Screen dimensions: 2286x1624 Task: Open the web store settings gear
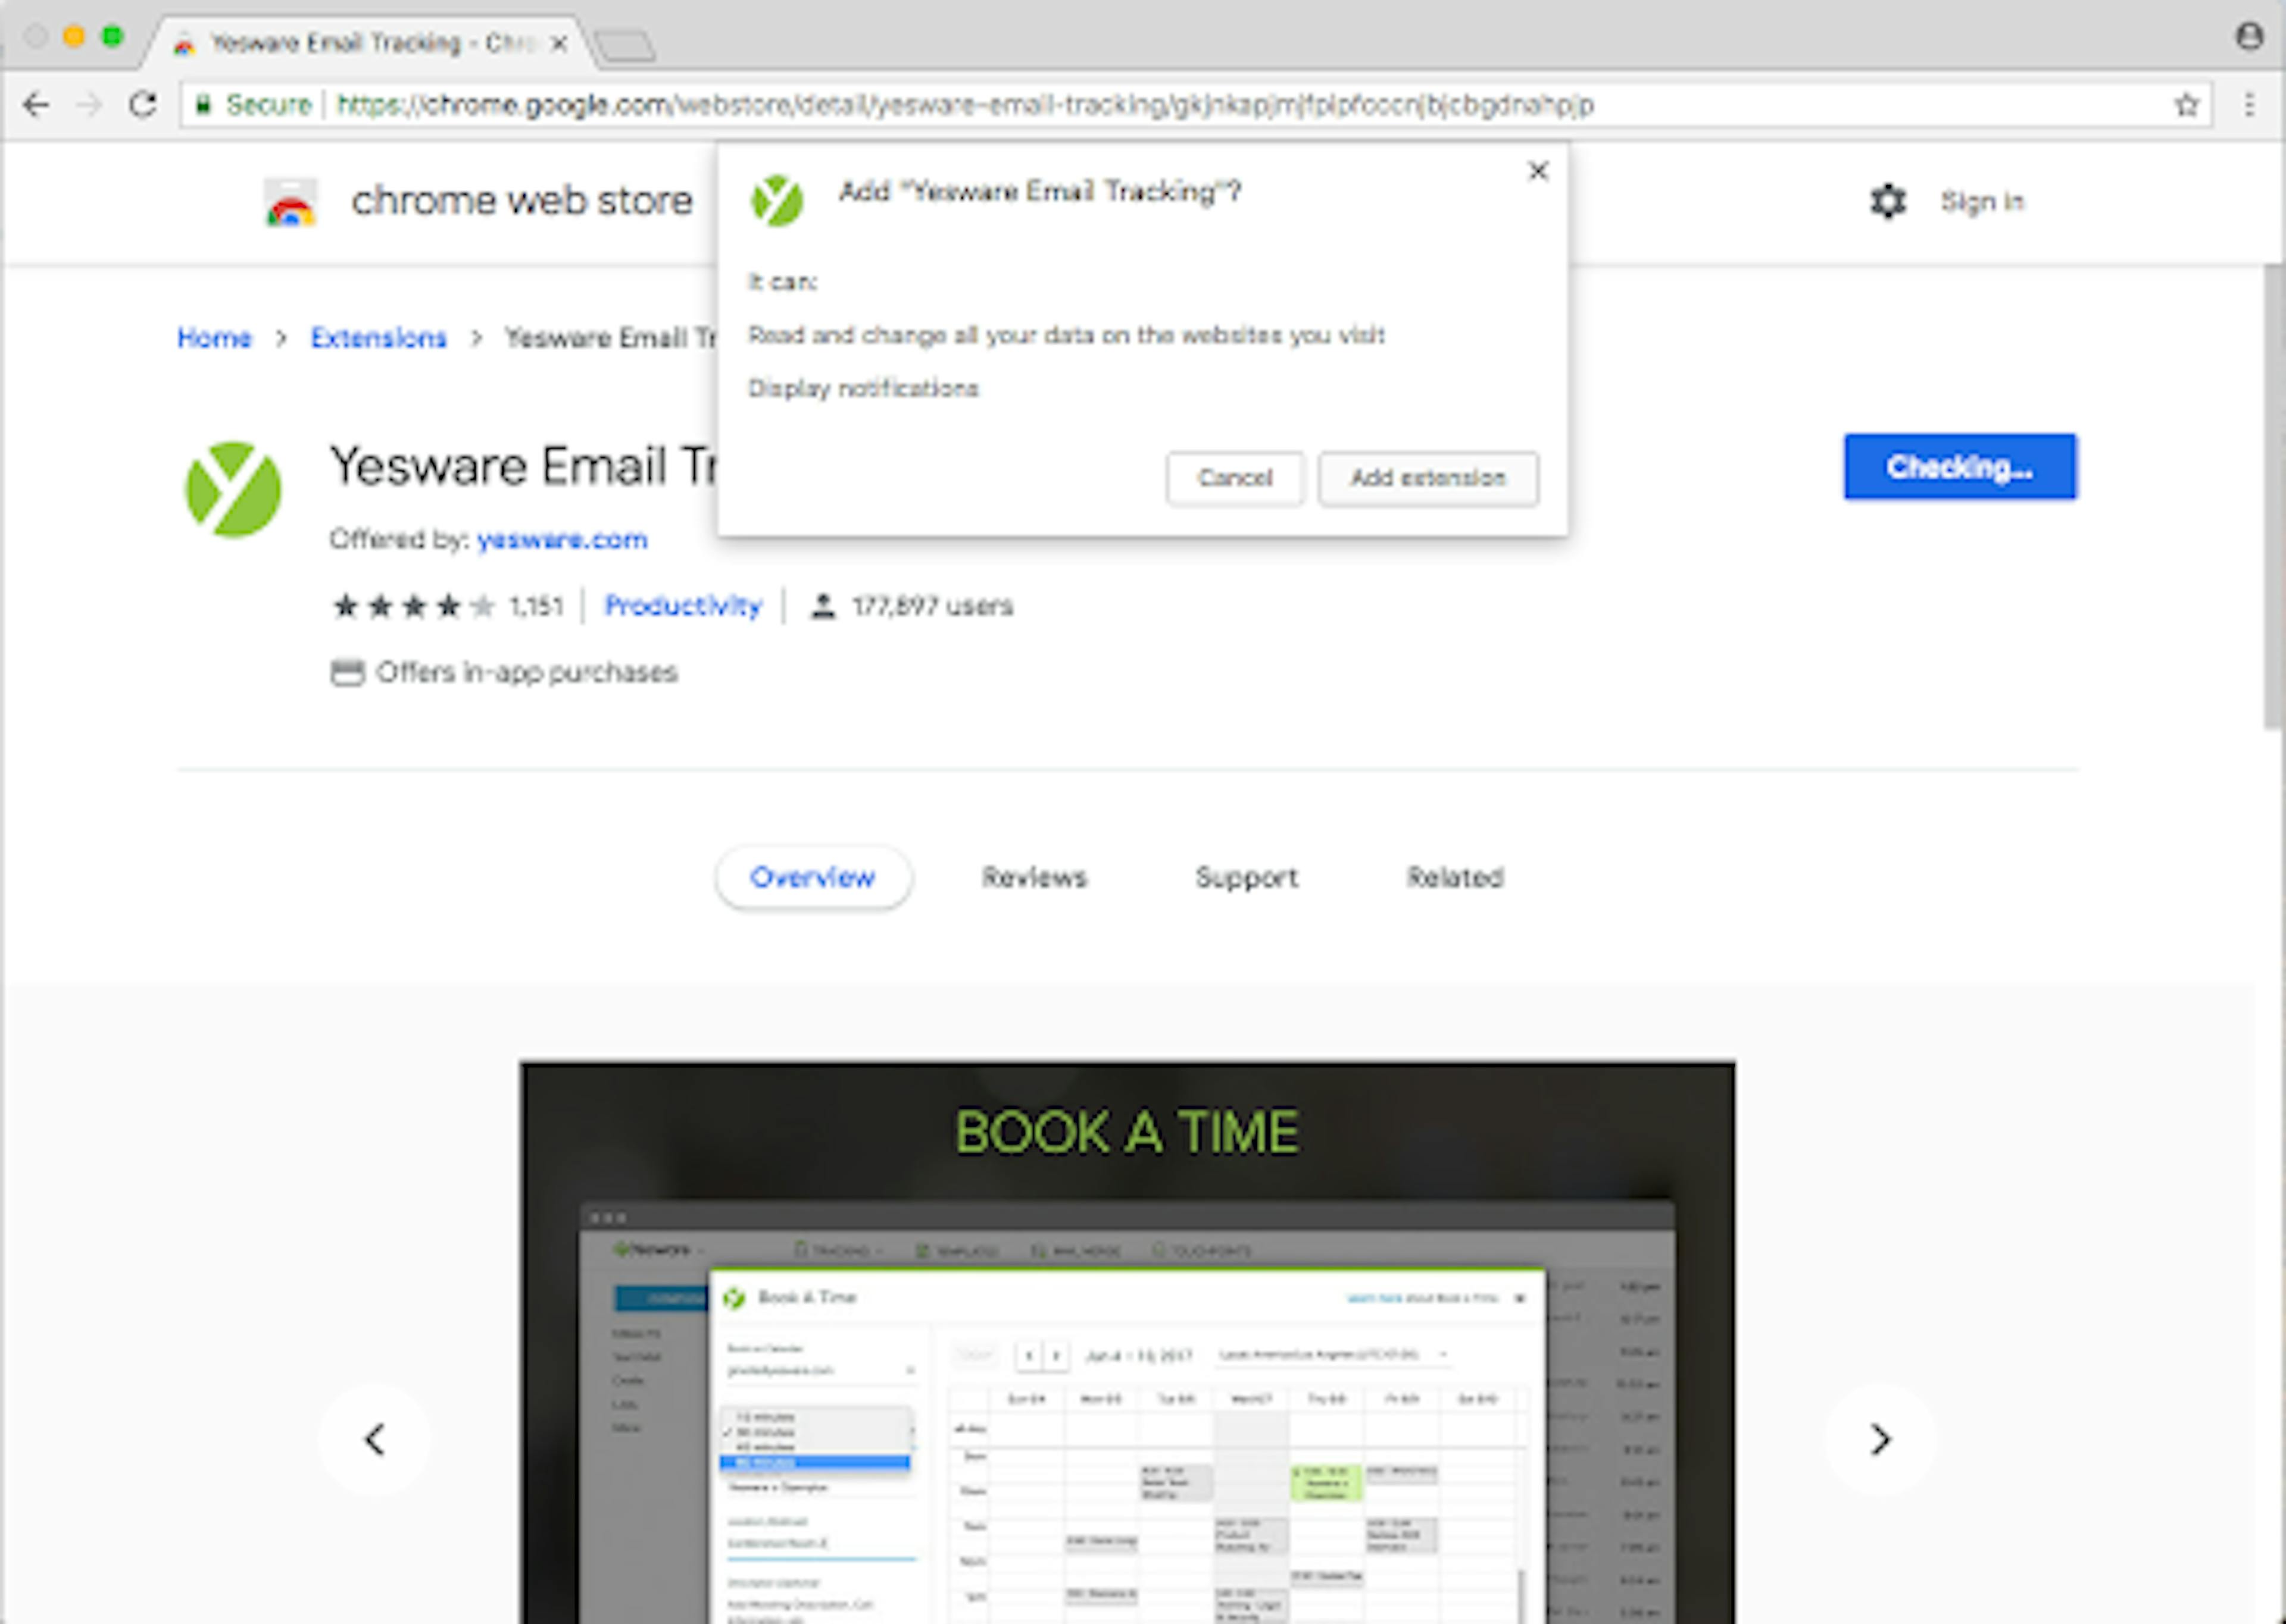tap(1888, 201)
